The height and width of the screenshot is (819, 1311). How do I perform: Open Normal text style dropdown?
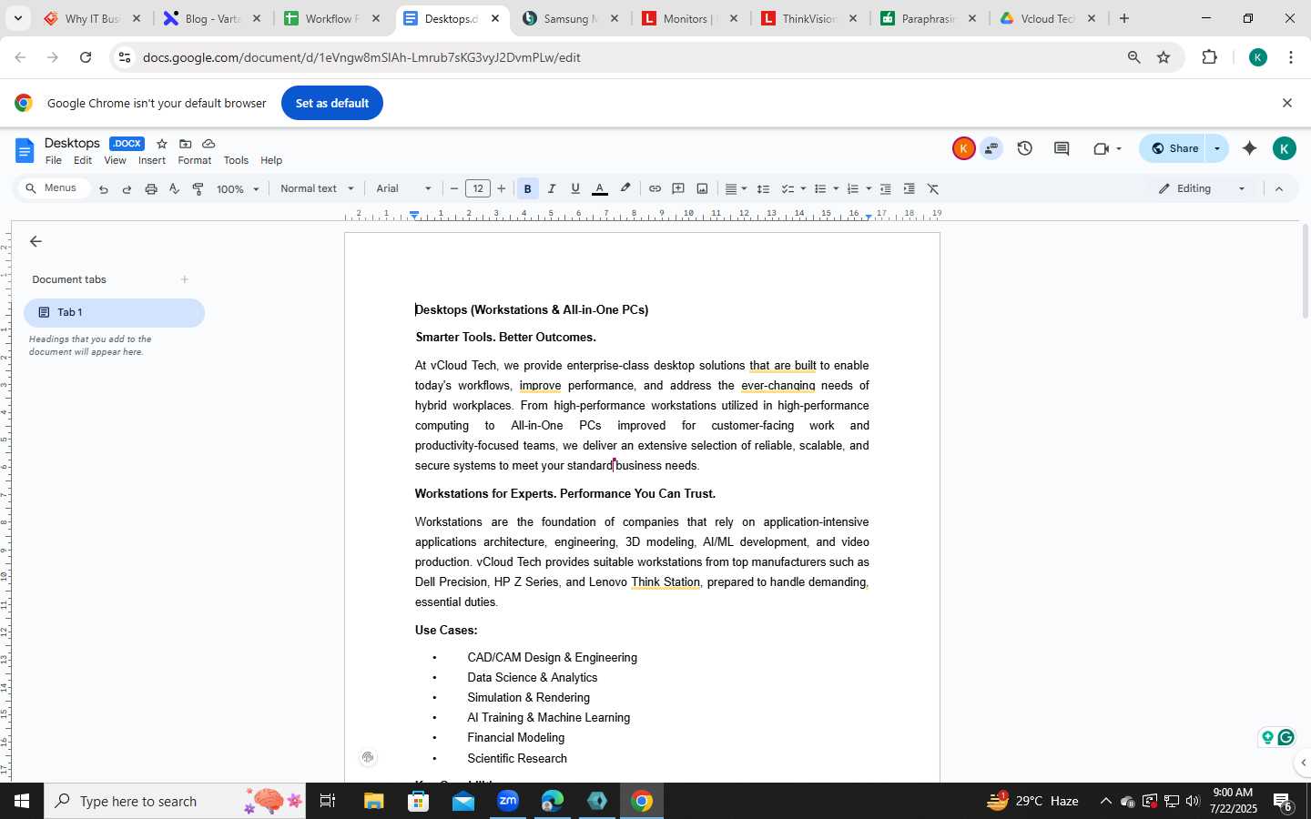pos(317,189)
